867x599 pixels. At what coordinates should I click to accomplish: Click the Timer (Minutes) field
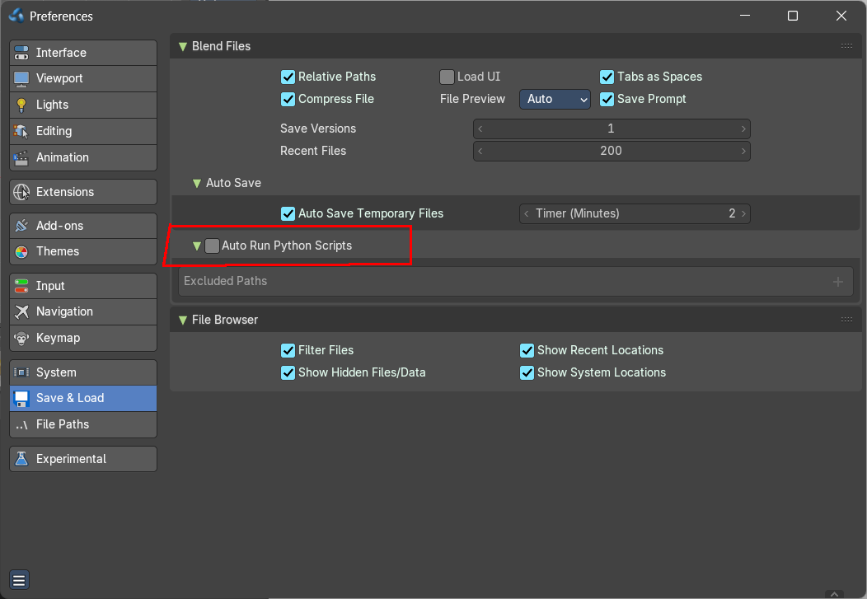635,213
